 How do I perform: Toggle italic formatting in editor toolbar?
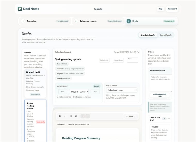tap(65, 116)
